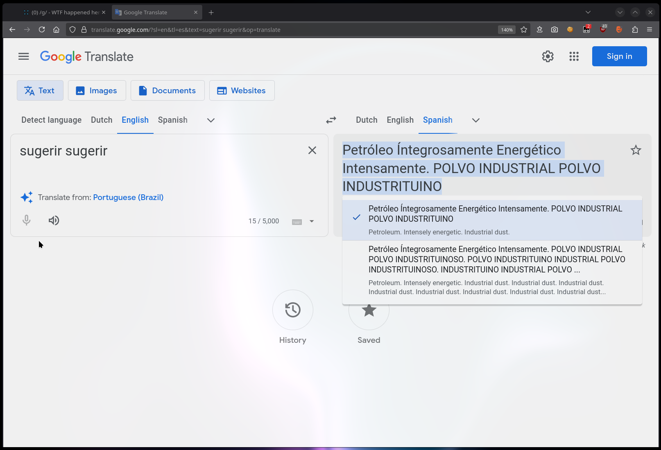The width and height of the screenshot is (661, 450).
Task: Take a screenshot with the camera icon
Action: pos(555,29)
